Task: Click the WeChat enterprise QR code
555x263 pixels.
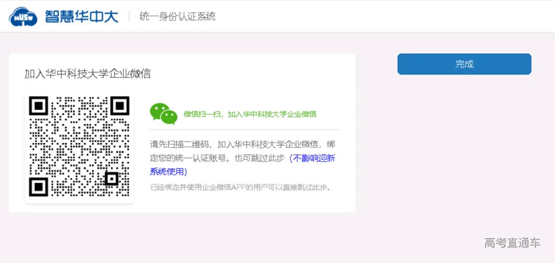Action: pos(79,146)
